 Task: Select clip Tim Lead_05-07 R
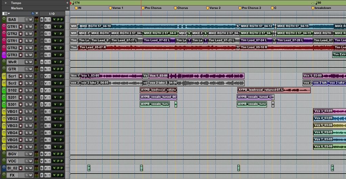(x=157, y=48)
